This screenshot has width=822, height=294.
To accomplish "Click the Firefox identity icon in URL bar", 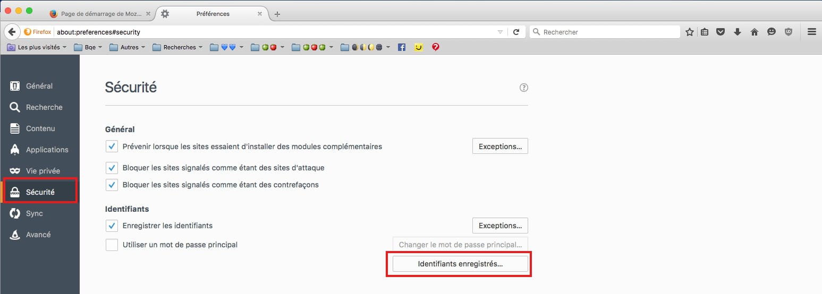I will [x=38, y=32].
